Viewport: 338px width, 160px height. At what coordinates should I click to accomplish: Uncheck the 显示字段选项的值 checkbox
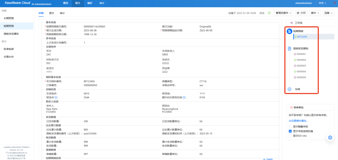(290, 131)
